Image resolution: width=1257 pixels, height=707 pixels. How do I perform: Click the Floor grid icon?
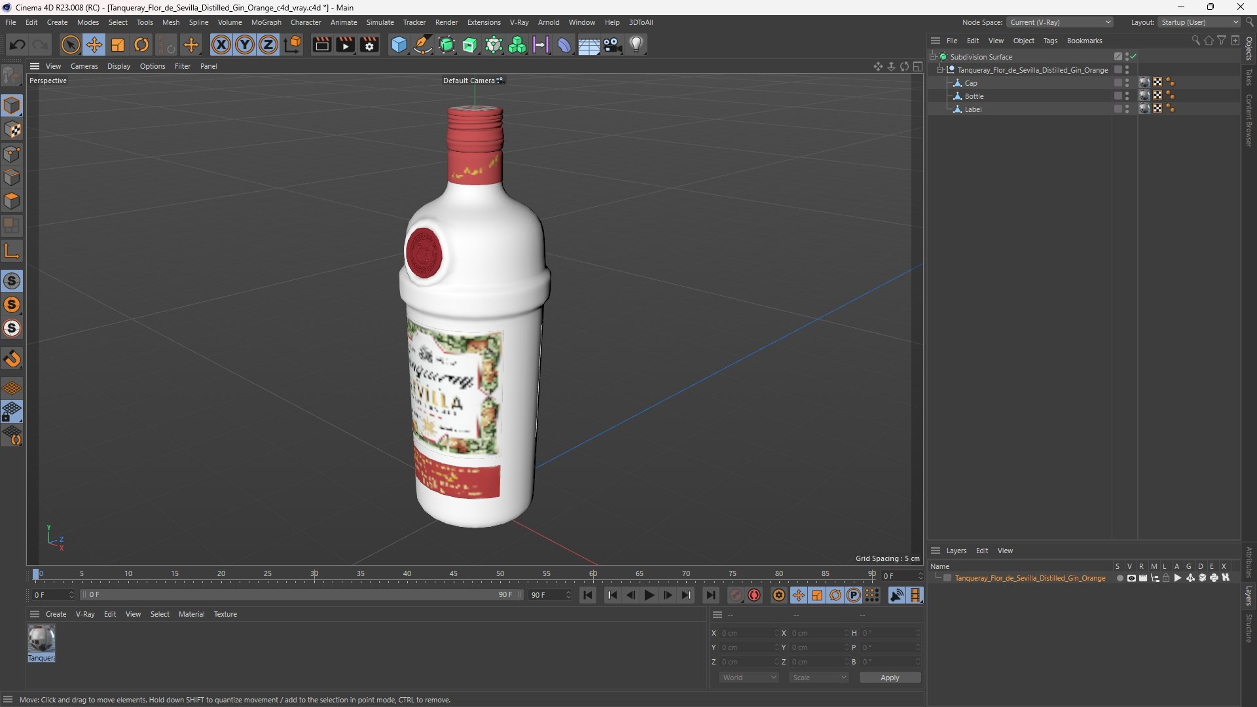[589, 45]
